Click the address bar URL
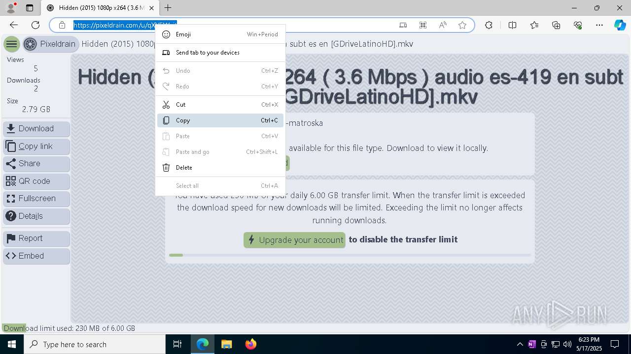Image resolution: width=631 pixels, height=354 pixels. pos(125,25)
